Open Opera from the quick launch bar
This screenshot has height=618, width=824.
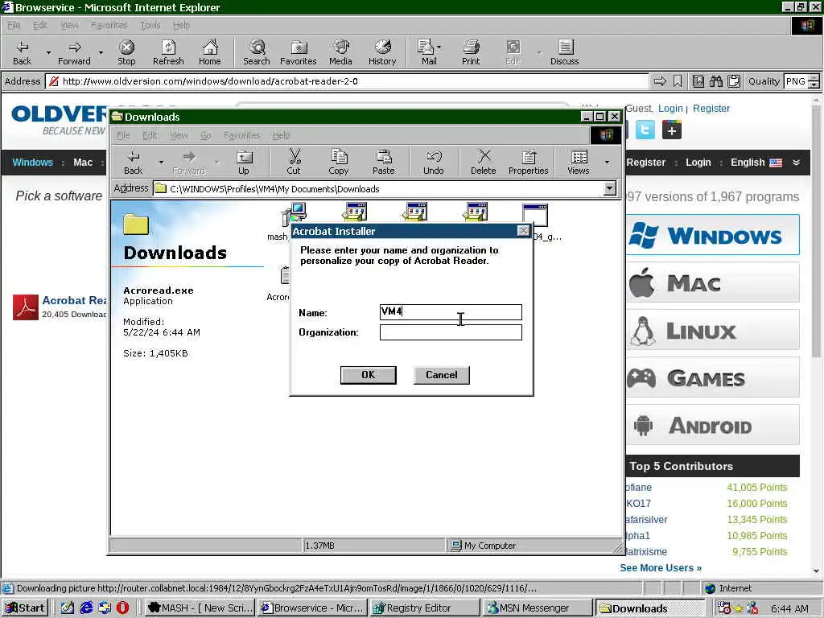coord(122,608)
